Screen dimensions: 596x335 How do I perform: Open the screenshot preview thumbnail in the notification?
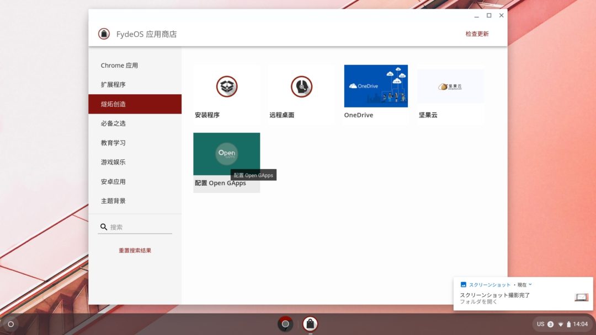[581, 298]
